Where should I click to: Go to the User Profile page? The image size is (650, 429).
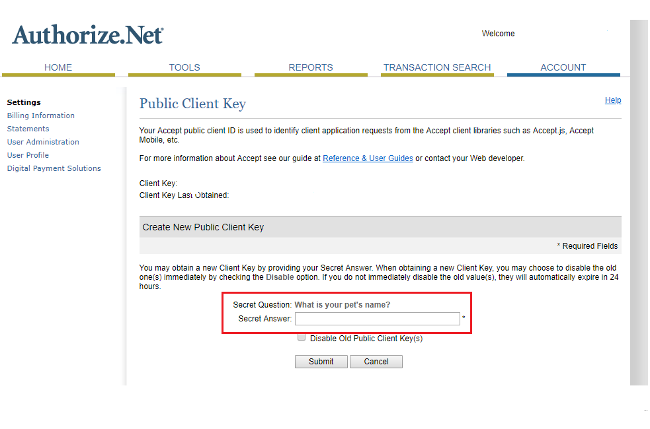[x=28, y=154]
